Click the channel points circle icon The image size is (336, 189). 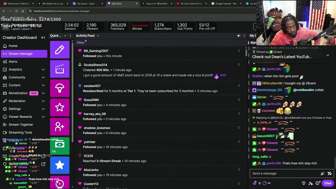pyautogui.click(x=264, y=183)
